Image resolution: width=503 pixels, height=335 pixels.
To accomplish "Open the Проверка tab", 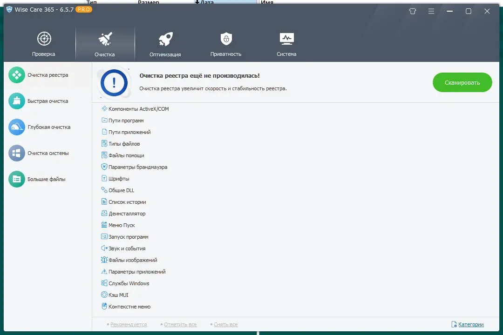I will click(x=44, y=44).
